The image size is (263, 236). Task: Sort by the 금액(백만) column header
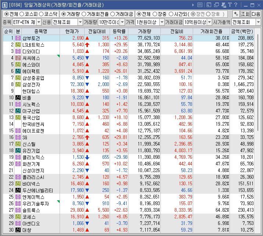point(242,31)
